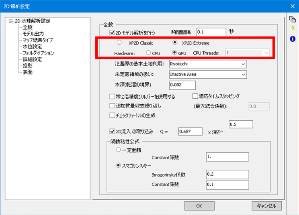Enable the チェックファイルの生成 checkbox

click(112, 115)
